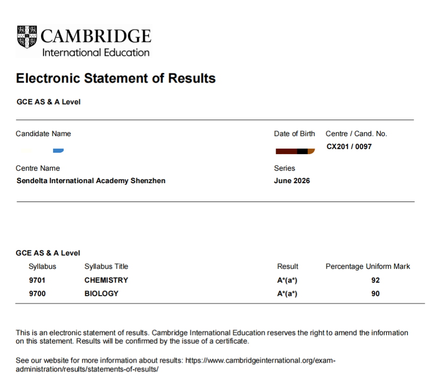Select the CHEMISTRY syllabus title
The height and width of the screenshot is (388, 430).
[x=106, y=281]
